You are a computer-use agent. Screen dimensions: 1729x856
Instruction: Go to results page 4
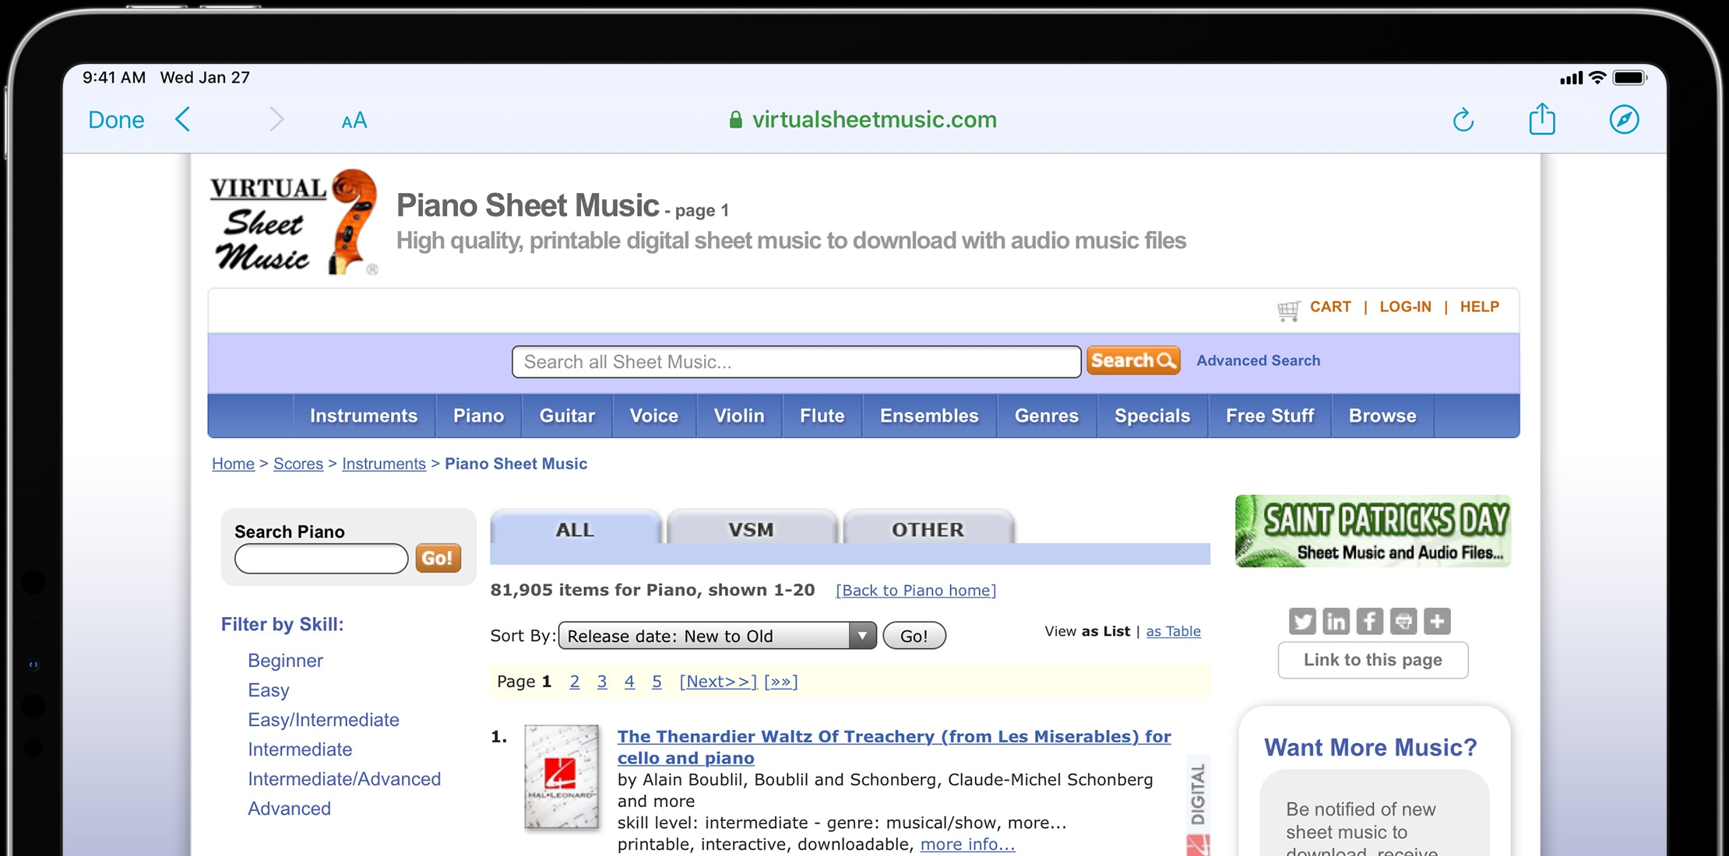(x=629, y=682)
